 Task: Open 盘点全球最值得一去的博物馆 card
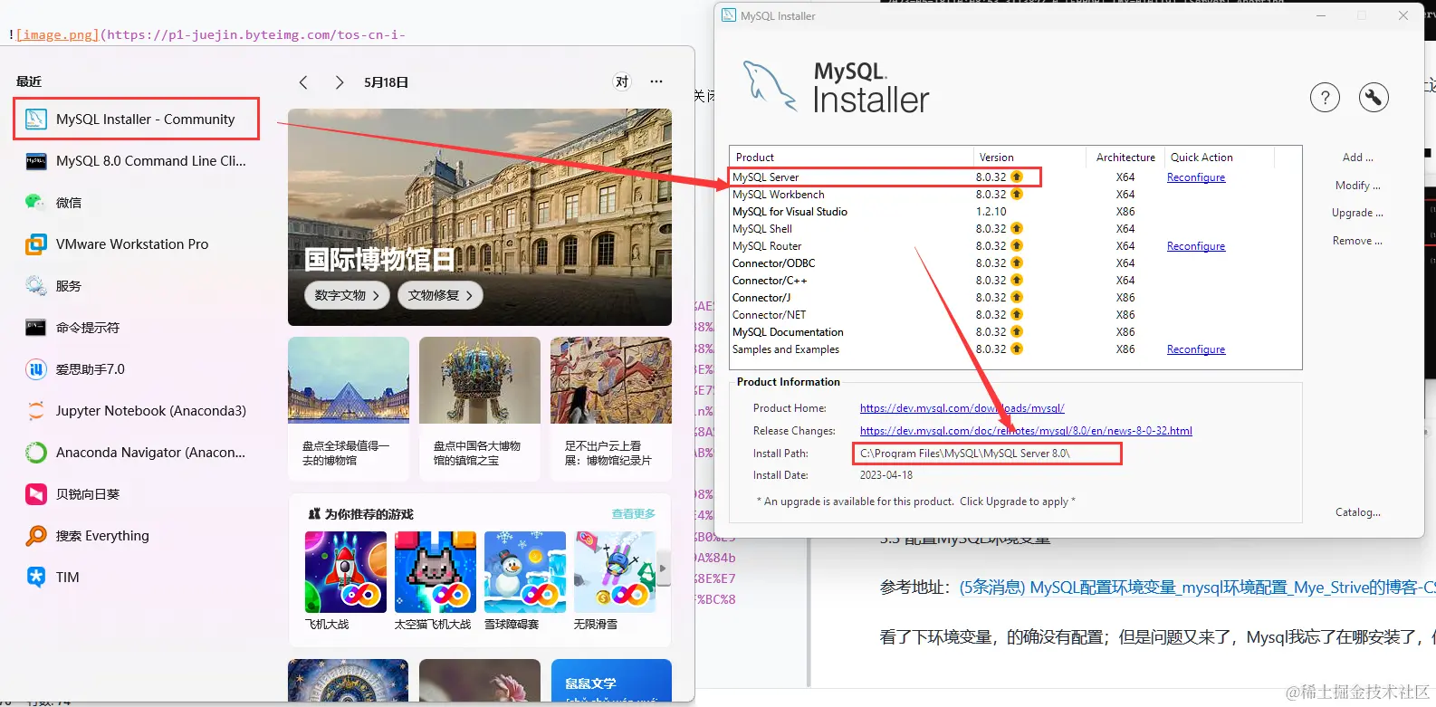click(x=349, y=409)
